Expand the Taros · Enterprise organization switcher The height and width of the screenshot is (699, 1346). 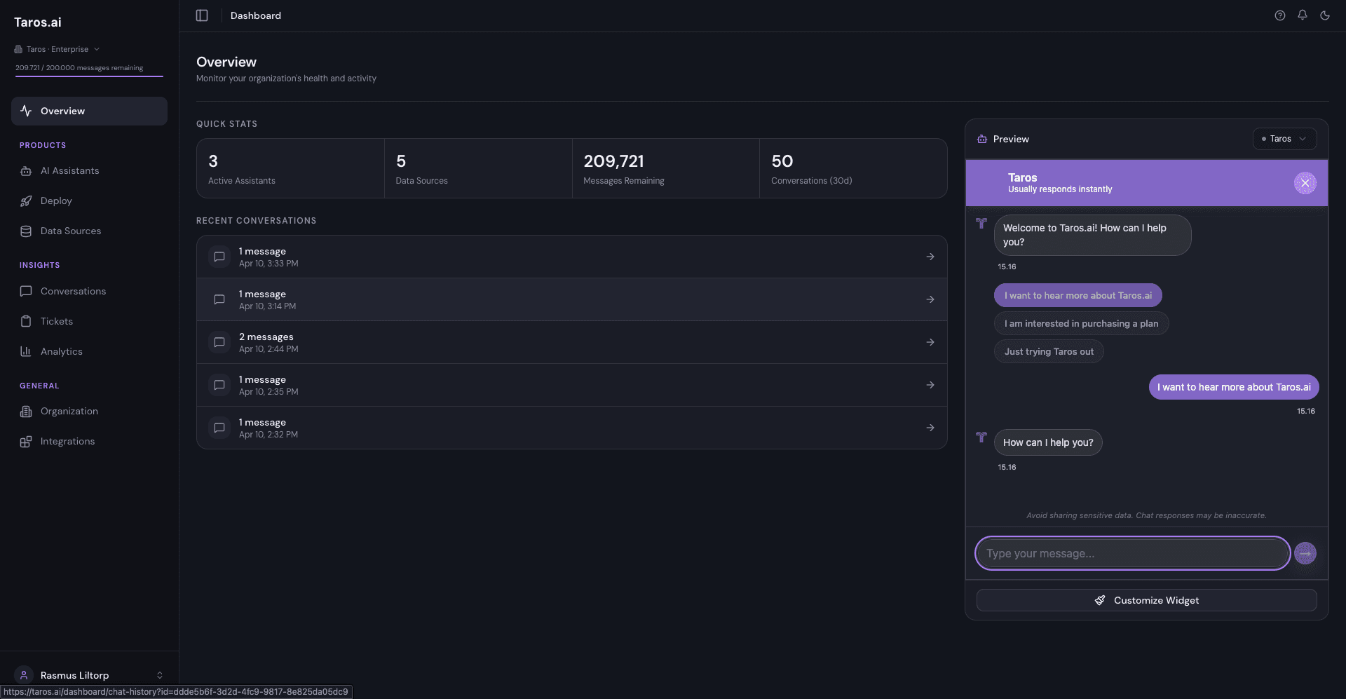coord(57,49)
